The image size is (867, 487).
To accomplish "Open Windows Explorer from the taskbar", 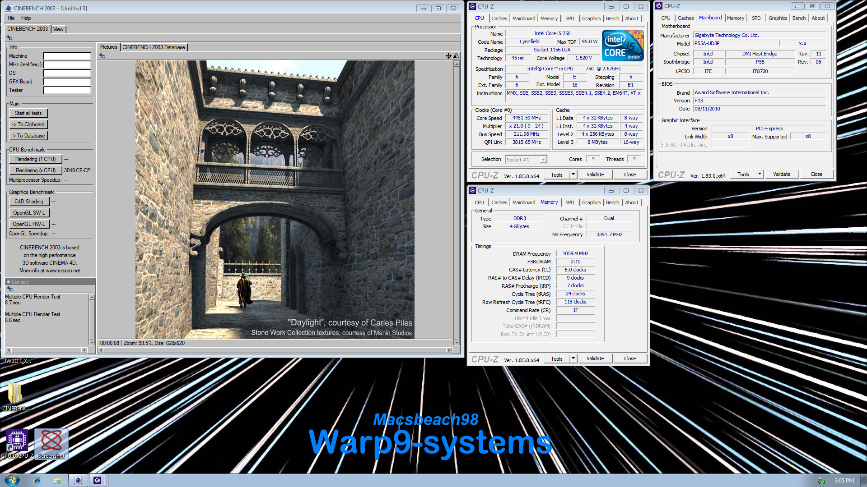I will 57,480.
